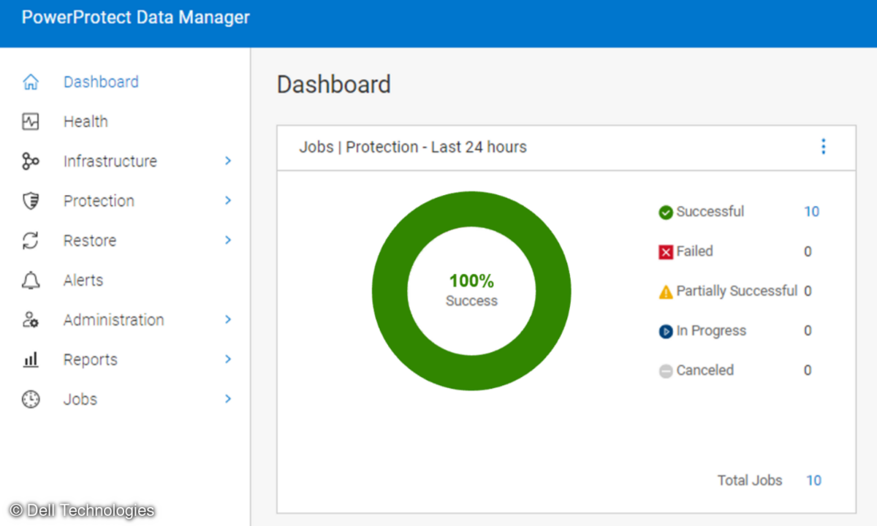Viewport: 877px width, 526px height.
Task: Select Protection in the sidebar
Action: coord(99,201)
